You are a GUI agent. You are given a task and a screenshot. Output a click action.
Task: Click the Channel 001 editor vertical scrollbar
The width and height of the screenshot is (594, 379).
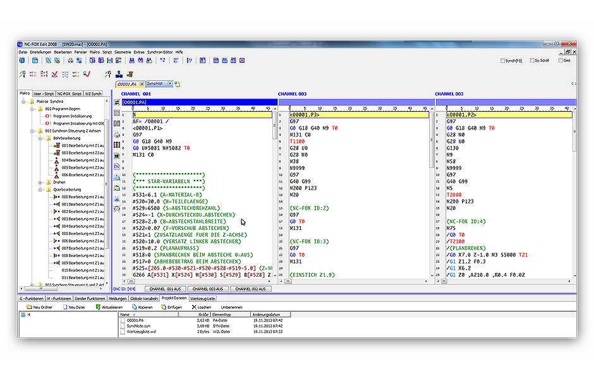[x=275, y=189]
